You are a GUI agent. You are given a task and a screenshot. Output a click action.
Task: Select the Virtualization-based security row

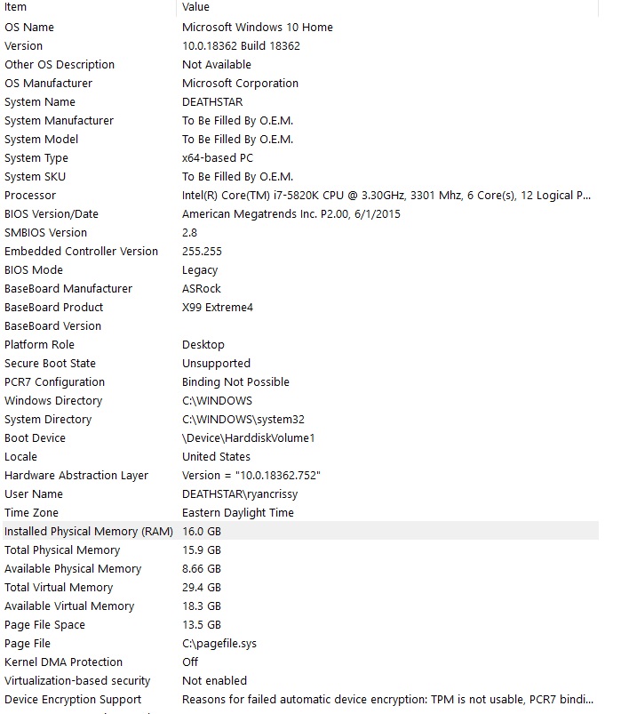(300, 681)
